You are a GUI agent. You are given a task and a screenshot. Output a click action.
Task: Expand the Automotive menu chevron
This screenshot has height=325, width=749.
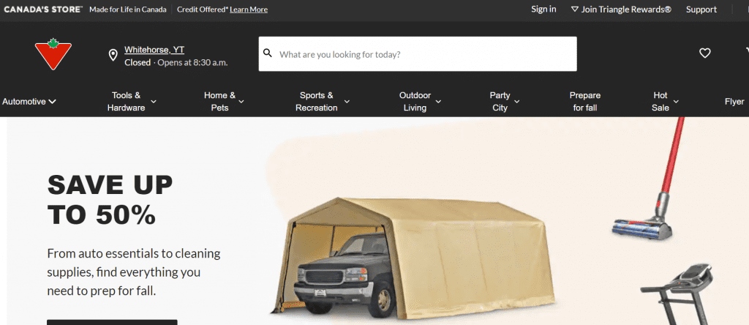(x=52, y=101)
